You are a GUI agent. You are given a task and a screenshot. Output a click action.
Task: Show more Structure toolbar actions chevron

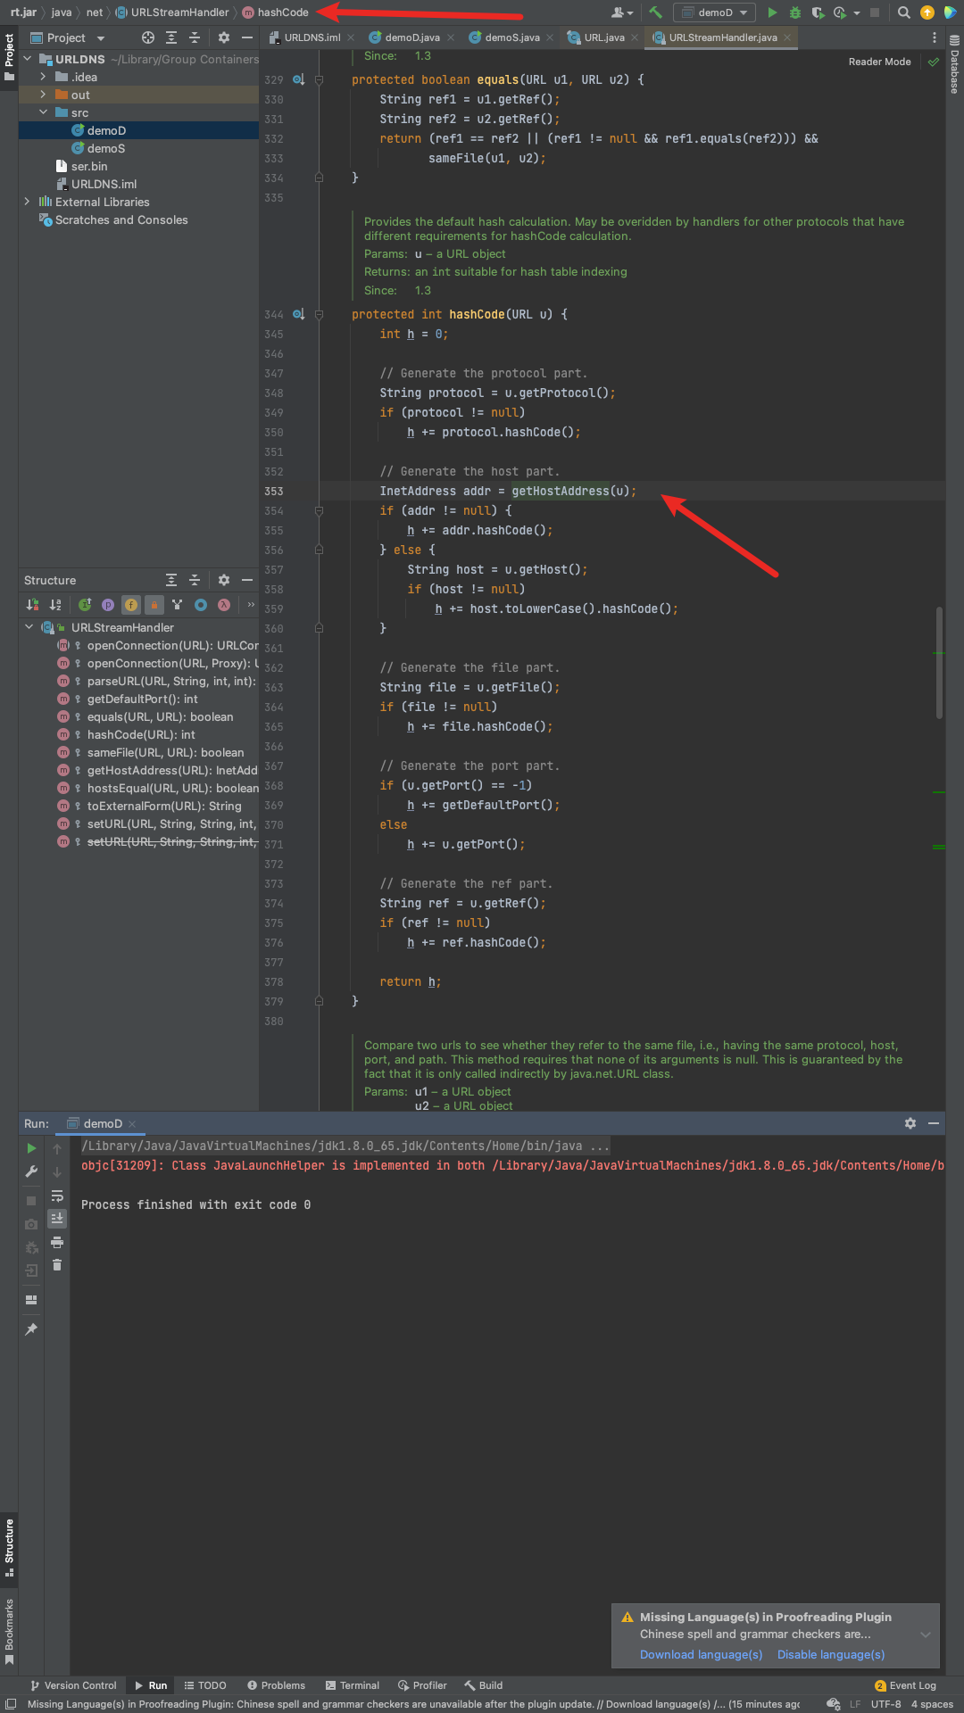tap(251, 605)
